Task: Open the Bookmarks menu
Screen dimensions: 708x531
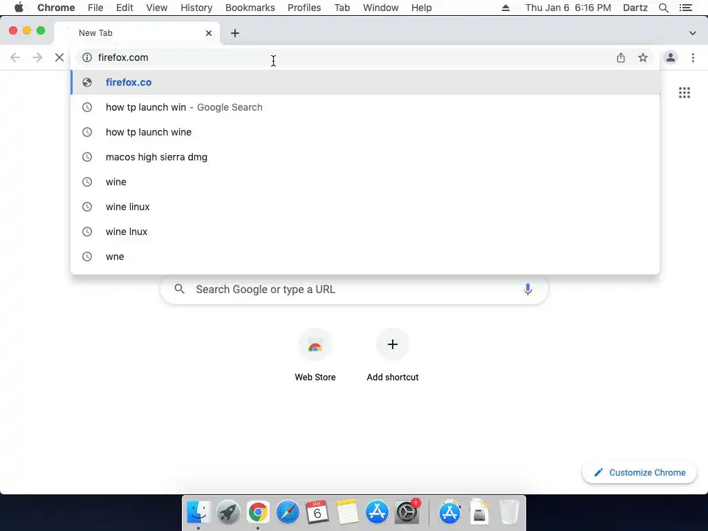Action: point(250,8)
